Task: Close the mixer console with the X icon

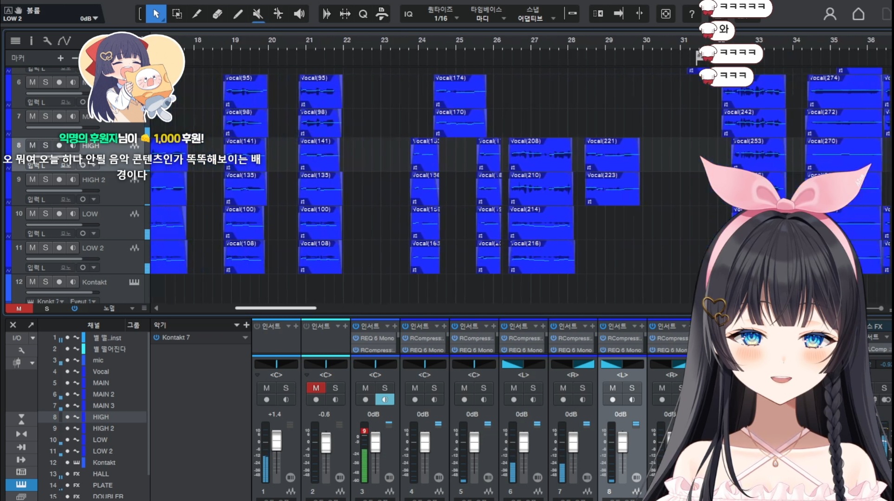Action: pyautogui.click(x=13, y=325)
